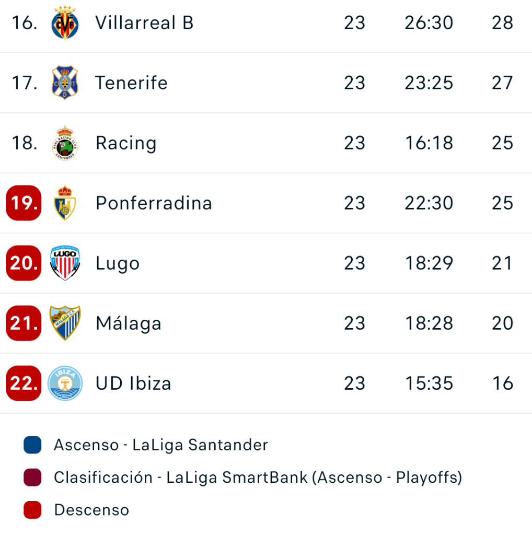Click Lugo's goal difference 18:29
Screen dimensions: 532x535
point(429,263)
